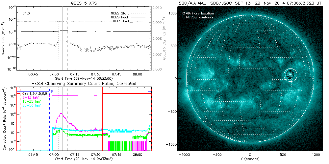329x164 pixels.
Task: Click the RHESSI contours legend text
Action: click(x=200, y=17)
